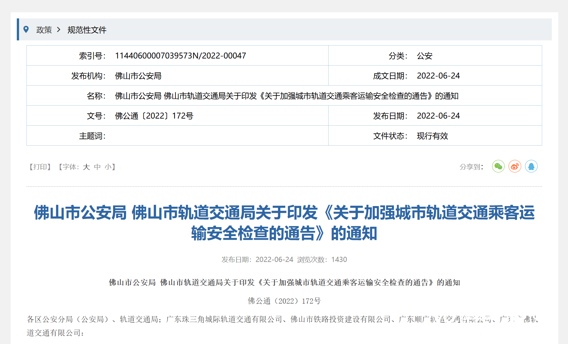The height and width of the screenshot is (344, 568).
Task: Click the document number 佛公通〔2022〕172号 in table
Action: point(154,116)
